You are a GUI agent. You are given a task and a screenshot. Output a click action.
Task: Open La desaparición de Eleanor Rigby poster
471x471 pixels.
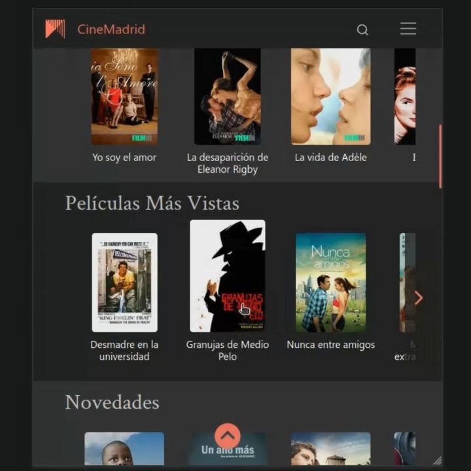(228, 97)
